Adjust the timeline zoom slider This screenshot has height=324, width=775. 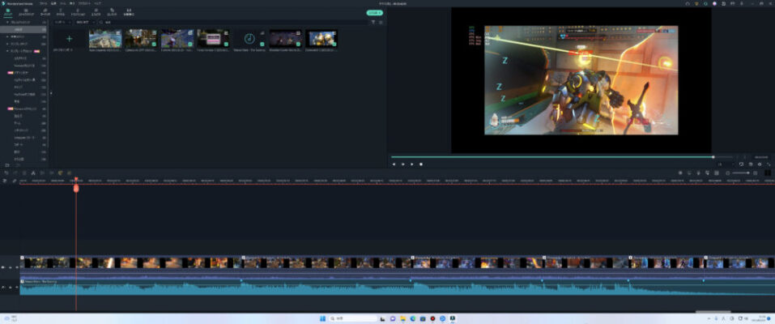pos(740,173)
